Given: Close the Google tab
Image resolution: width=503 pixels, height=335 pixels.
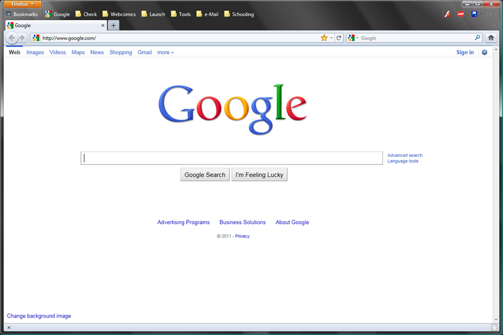Looking at the screenshot, I should point(102,25).
